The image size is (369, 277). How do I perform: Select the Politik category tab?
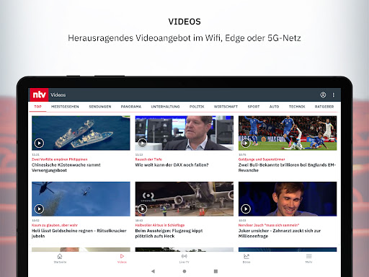[197, 107]
